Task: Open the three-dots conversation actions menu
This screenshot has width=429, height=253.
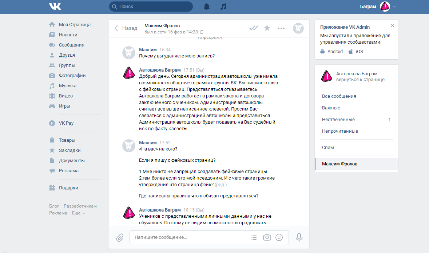Action: [281, 28]
